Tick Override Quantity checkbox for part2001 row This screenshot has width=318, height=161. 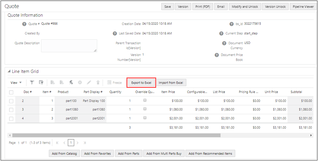click(x=145, y=118)
